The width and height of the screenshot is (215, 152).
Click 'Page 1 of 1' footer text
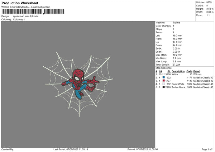pos(207,149)
